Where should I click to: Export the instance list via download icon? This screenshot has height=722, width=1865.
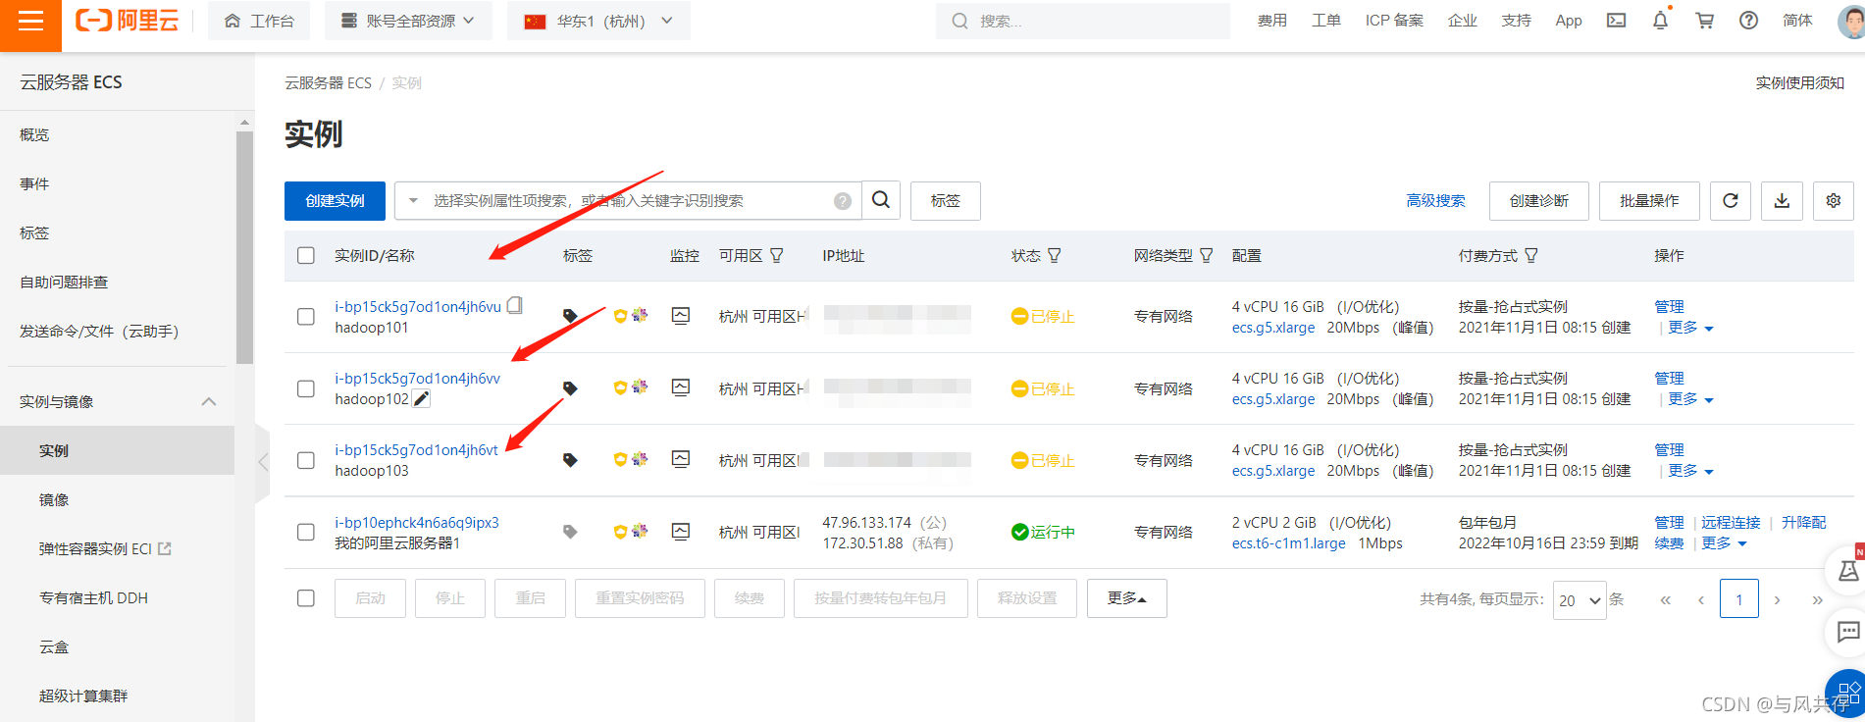pyautogui.click(x=1782, y=201)
